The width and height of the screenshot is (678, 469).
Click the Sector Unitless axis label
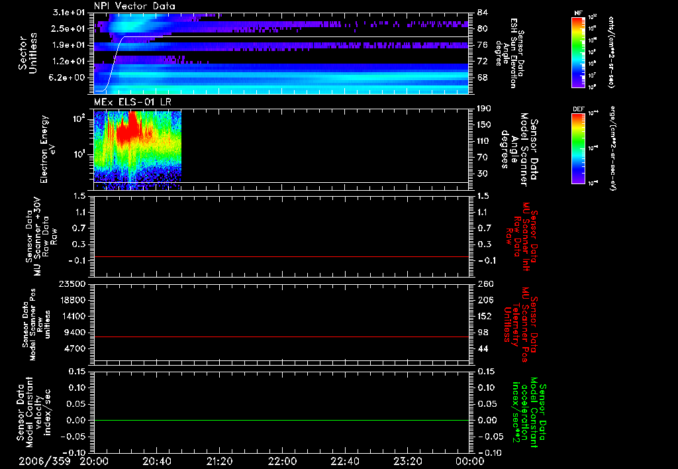pos(28,53)
